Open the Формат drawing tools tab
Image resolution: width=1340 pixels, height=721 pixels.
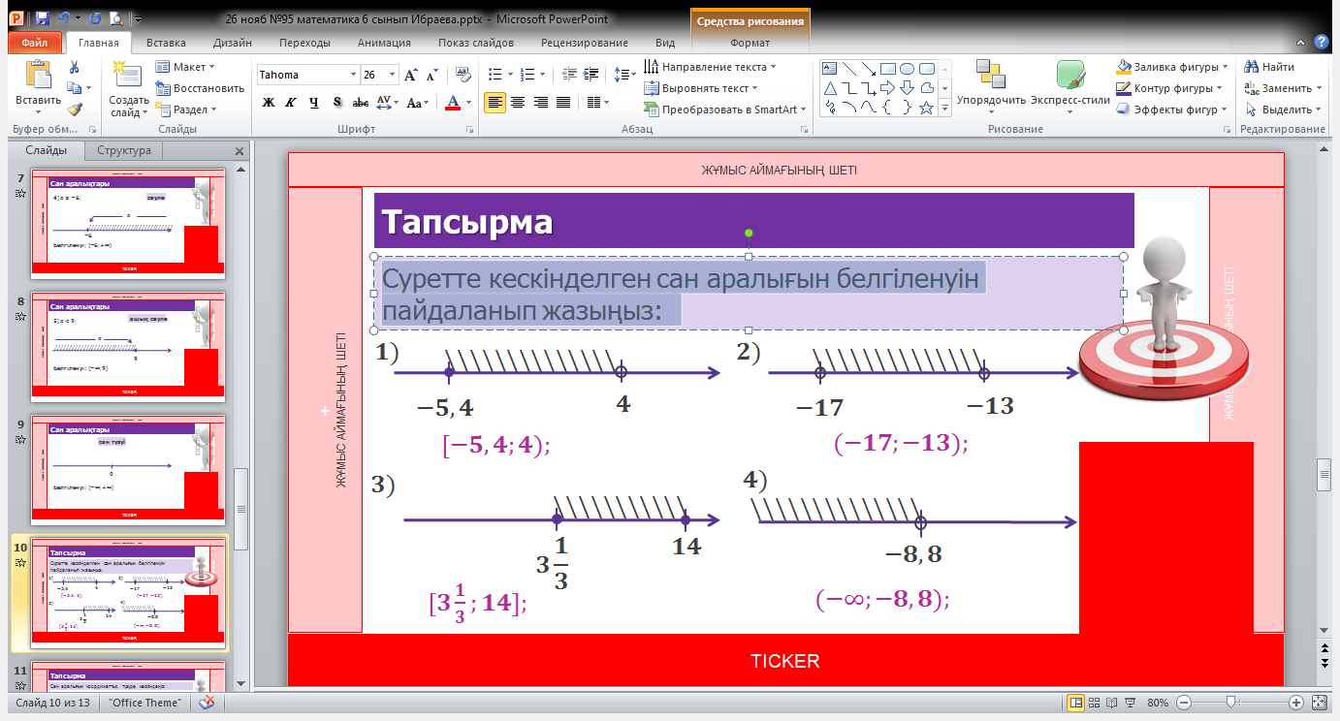coord(750,43)
